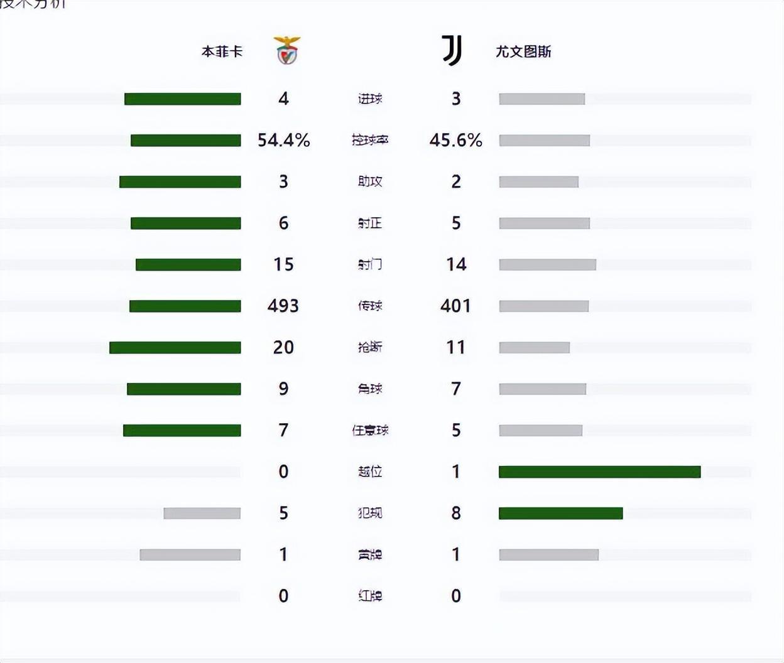Screen dimensions: 784x663
Task: Click the Juventus club logo
Action: pos(452,50)
